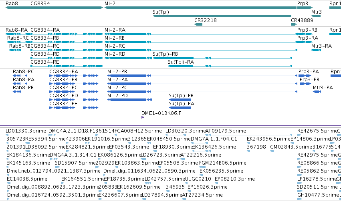Click the Su(Tpl)-RA transcript label
This screenshot has height=201, width=341.
pyautogui.click(x=181, y=62)
